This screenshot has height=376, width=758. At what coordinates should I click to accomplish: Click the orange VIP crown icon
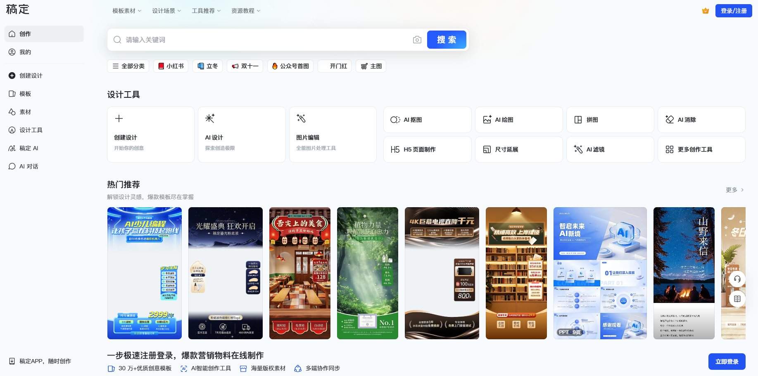click(x=706, y=11)
